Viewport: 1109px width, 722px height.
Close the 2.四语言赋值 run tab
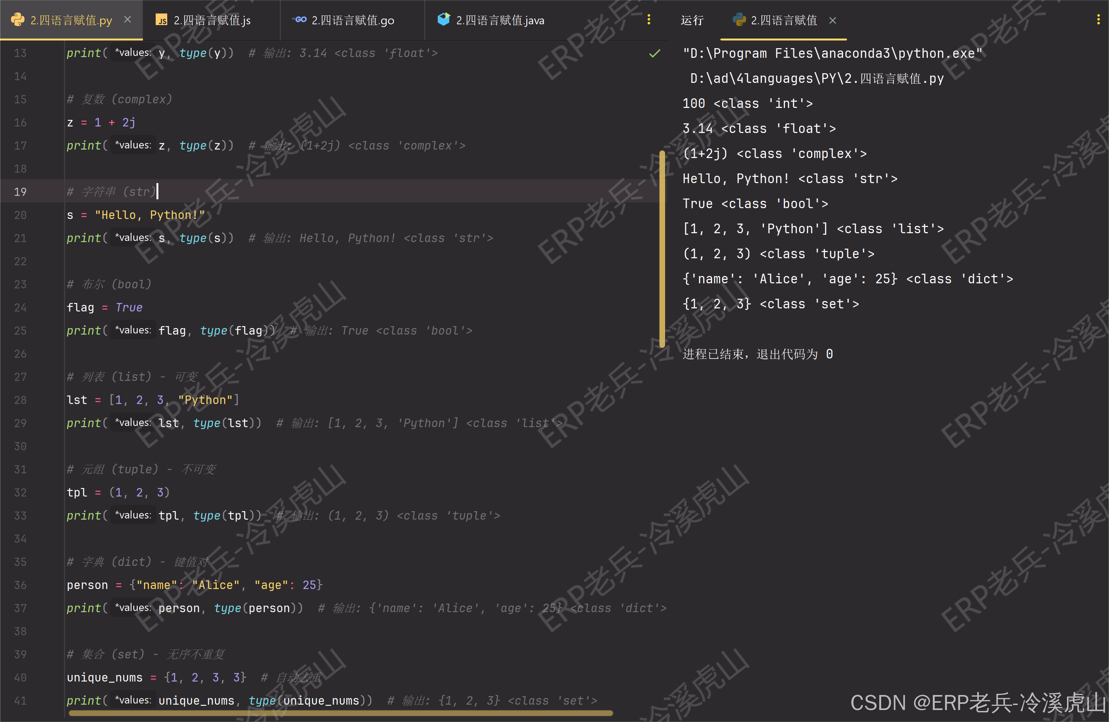[833, 20]
